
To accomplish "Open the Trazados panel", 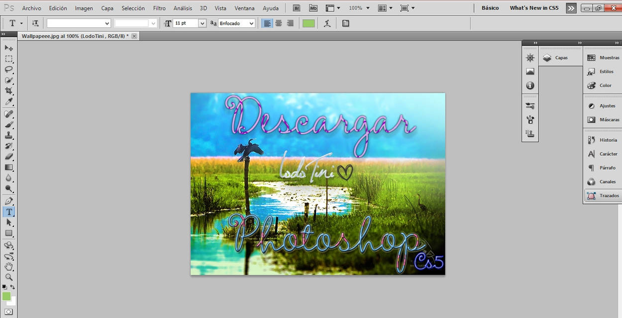I will (x=603, y=196).
